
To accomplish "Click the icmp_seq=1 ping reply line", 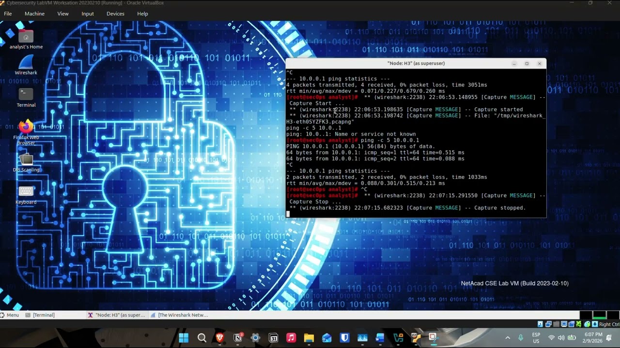I will 375,153.
